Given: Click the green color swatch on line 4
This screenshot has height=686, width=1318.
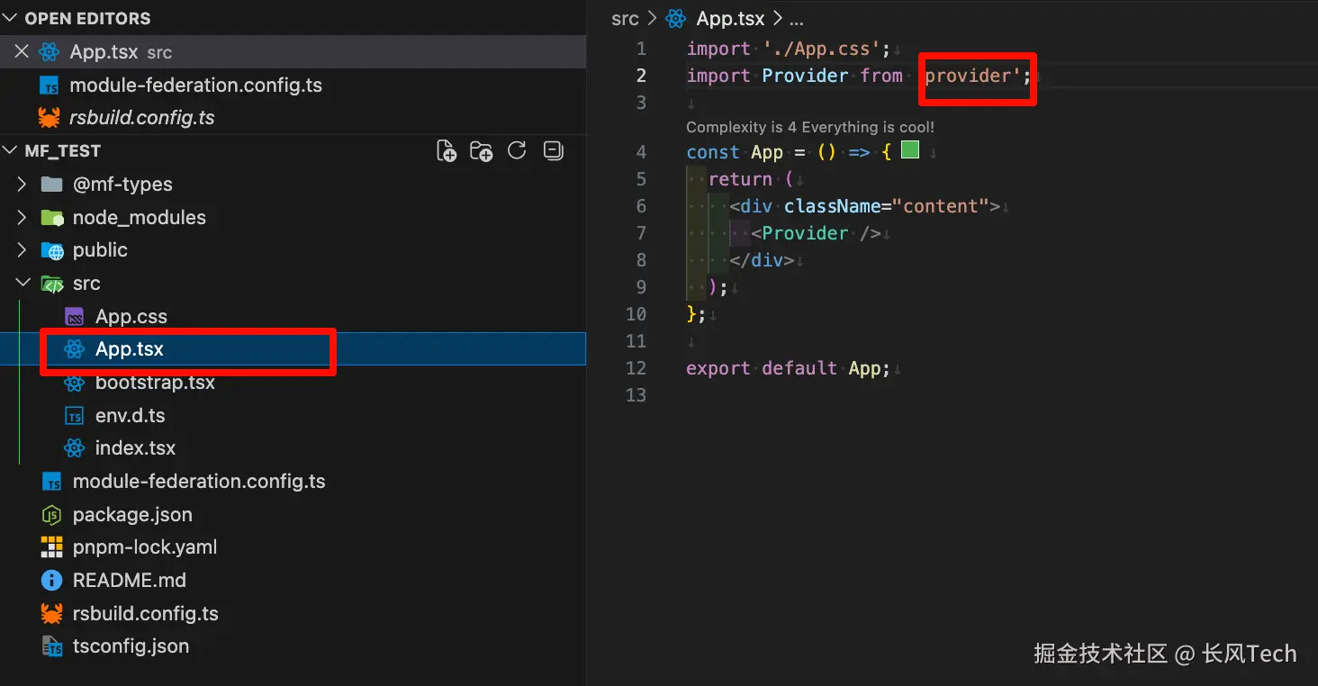Looking at the screenshot, I should point(910,150).
